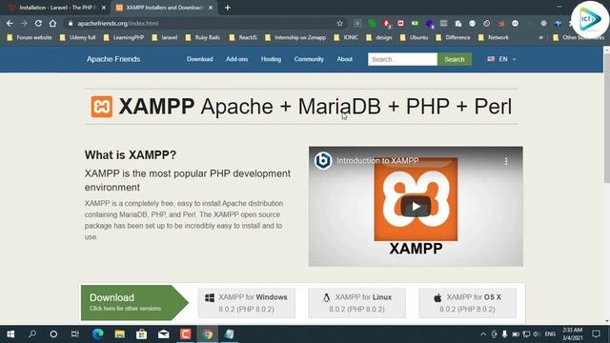The width and height of the screenshot is (610, 343).
Task: Bookmark this page with the star icon
Action: pos(339,23)
